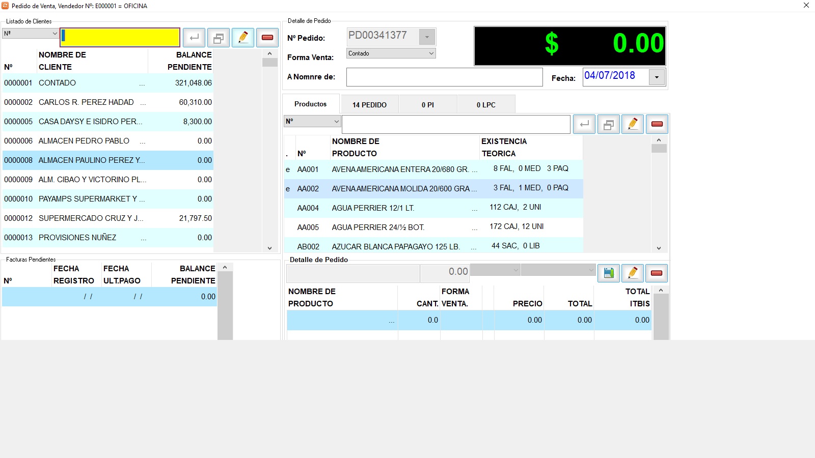The height and width of the screenshot is (458, 815).
Task: Click the pencil icon in order detail row
Action: point(633,273)
